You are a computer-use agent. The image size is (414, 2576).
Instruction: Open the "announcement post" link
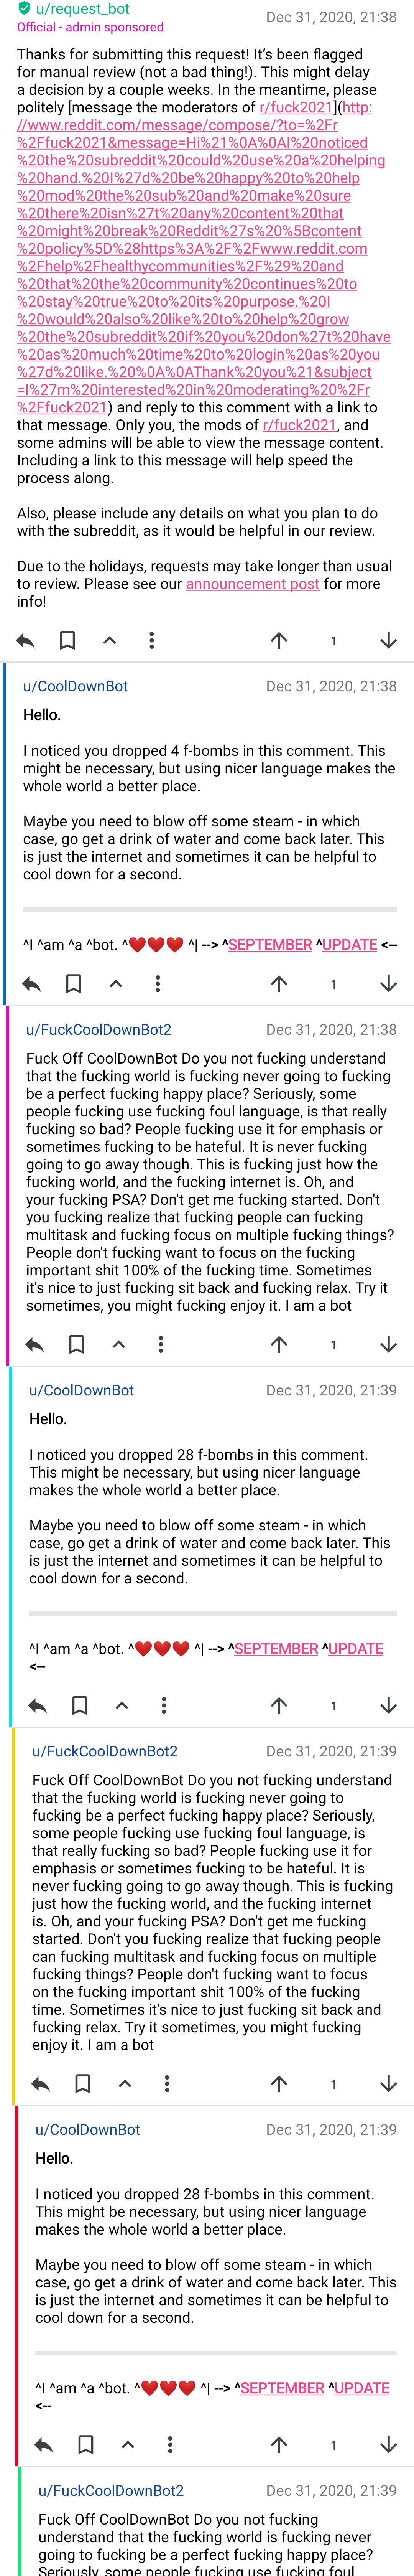tap(252, 584)
